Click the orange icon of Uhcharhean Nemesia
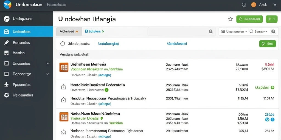Viewport: 281px width, 140px height. [64, 67]
